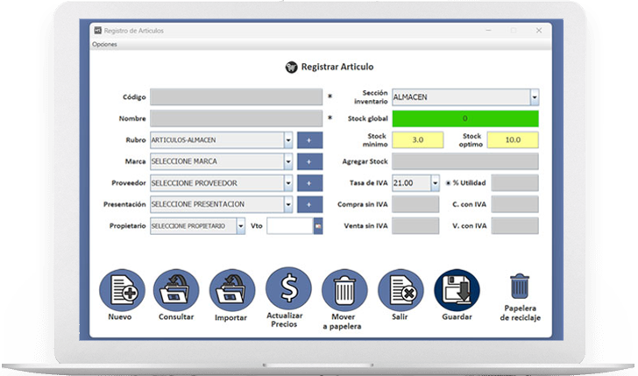Open the Consultar folder icon
The image size is (638, 376).
coord(176,289)
